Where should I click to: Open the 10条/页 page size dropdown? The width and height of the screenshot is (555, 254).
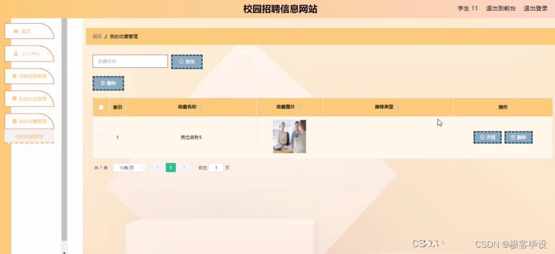[129, 168]
